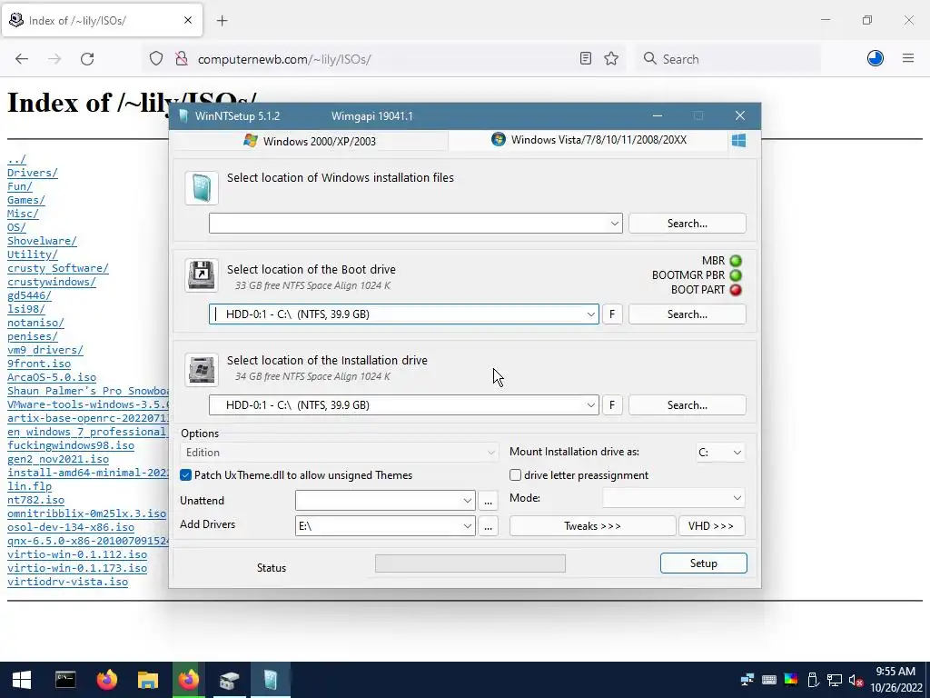Open a new Firefox tab
The height and width of the screenshot is (698, 930).
tap(223, 21)
